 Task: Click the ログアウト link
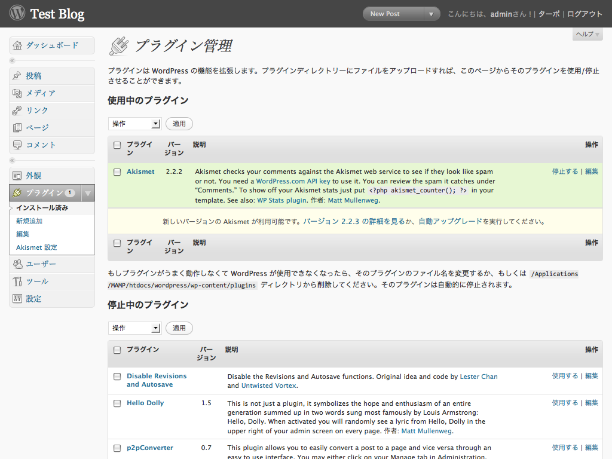pos(585,14)
